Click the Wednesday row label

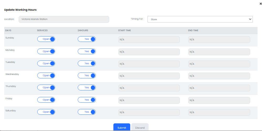(12, 74)
